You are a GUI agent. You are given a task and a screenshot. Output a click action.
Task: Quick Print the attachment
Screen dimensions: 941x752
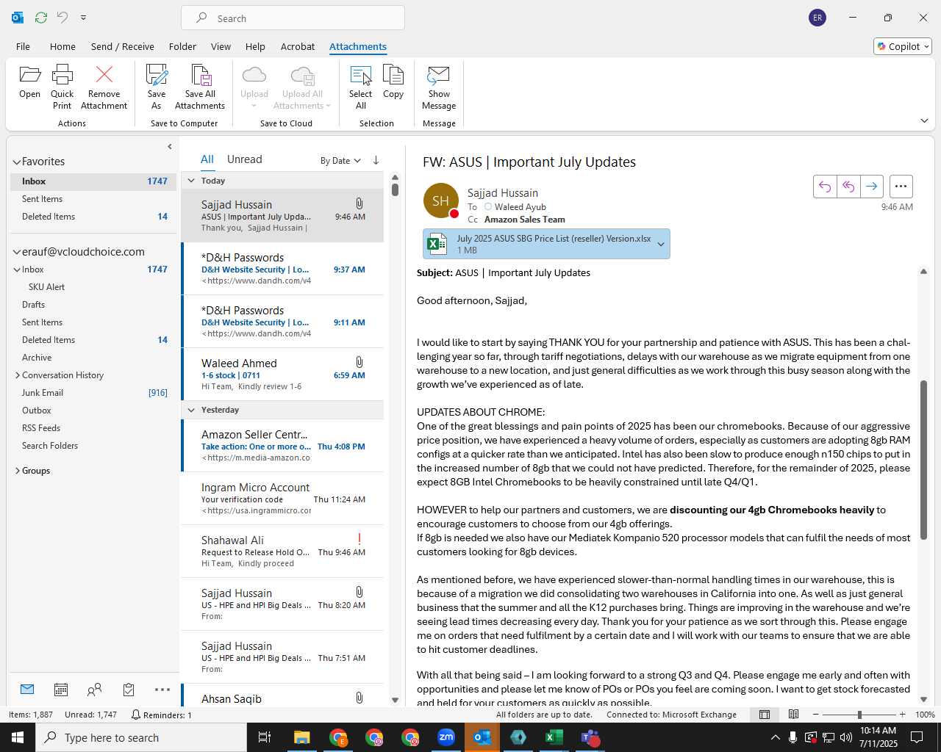[x=62, y=87]
